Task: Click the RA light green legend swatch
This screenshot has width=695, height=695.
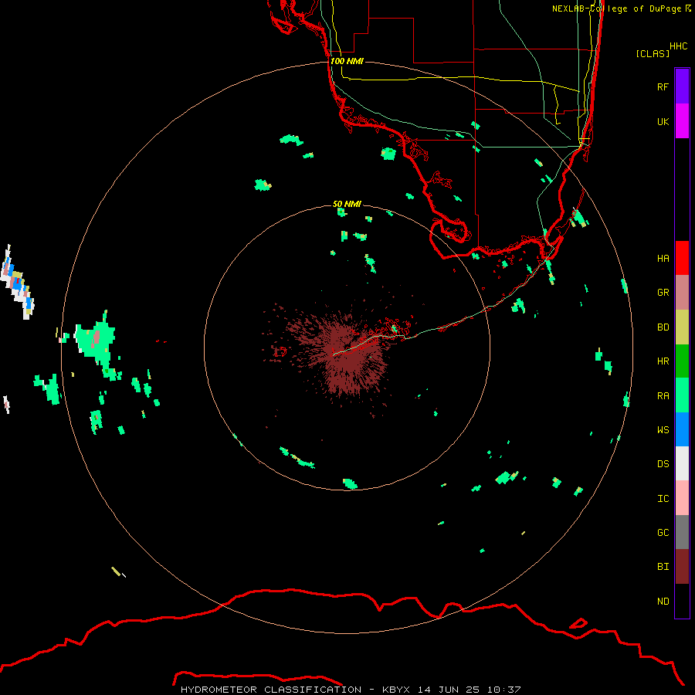Action: click(x=682, y=395)
